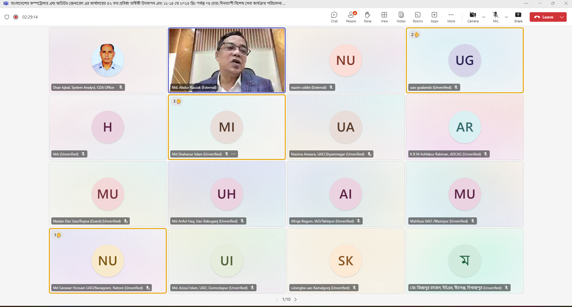Image resolution: width=572 pixels, height=307 pixels.
Task: Click the shield privacy icon
Action: [x=7, y=17]
